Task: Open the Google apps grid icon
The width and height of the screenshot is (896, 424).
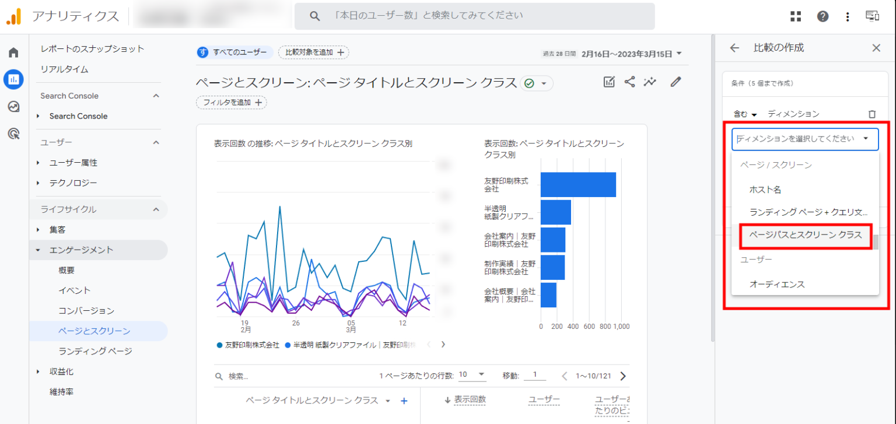Action: (795, 16)
